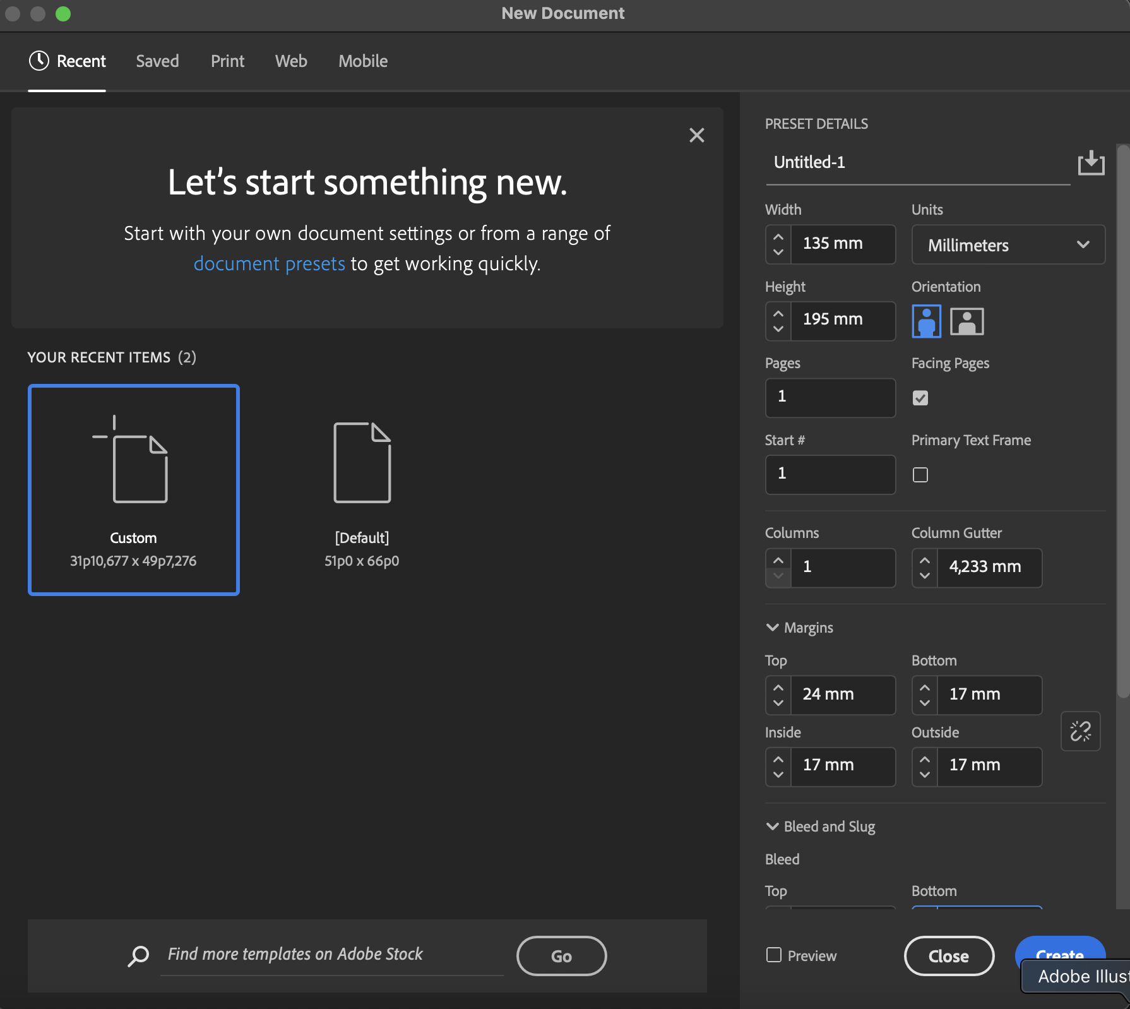Open the document presets link
Screen dimensions: 1130x1009
(269, 263)
